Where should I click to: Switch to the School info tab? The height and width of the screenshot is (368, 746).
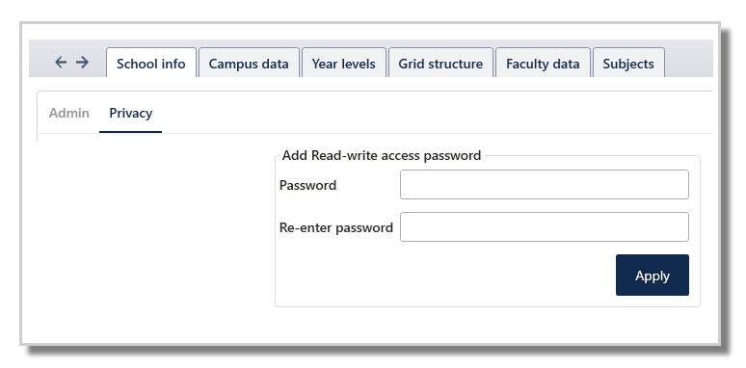(x=150, y=63)
